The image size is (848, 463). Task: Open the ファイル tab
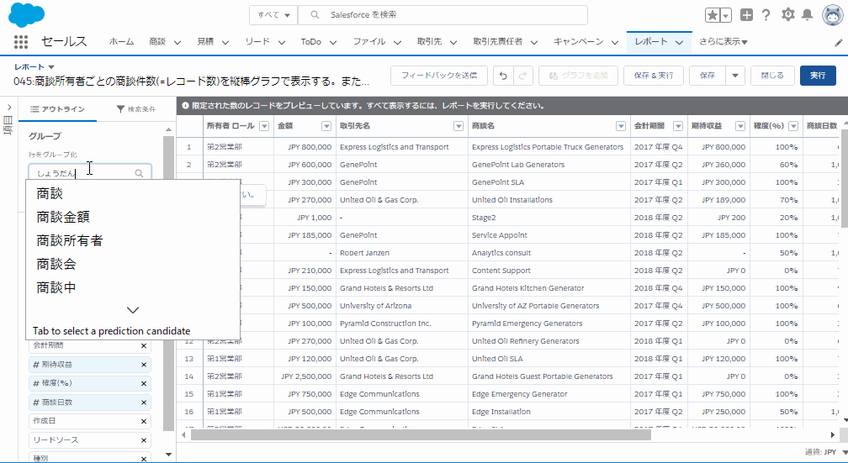[369, 42]
